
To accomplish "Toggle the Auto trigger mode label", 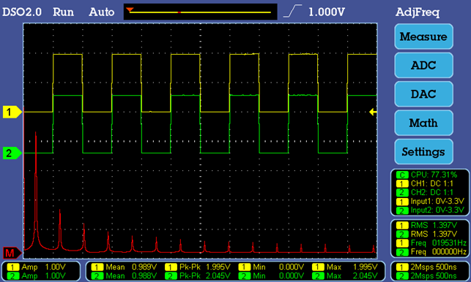I will pyautogui.click(x=101, y=12).
